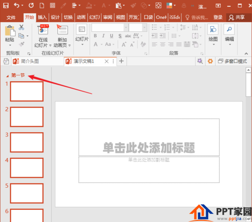Save the presentation with floppy disk icon
This screenshot has width=252, height=222.
point(6,6)
